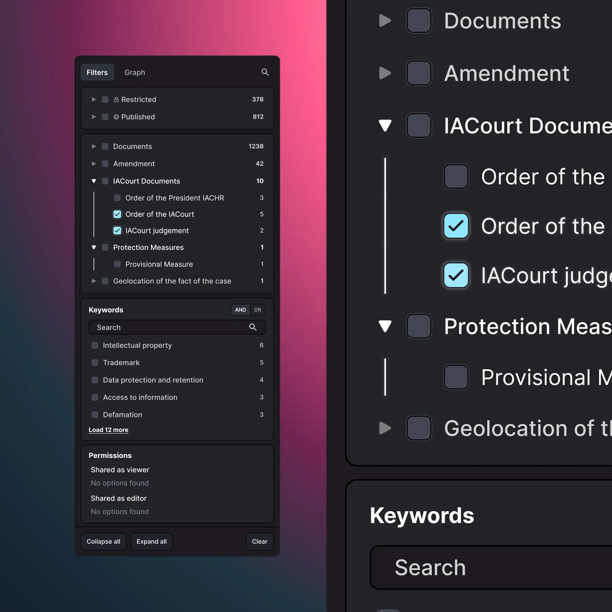Collapse the IACourt Documents section

point(94,181)
